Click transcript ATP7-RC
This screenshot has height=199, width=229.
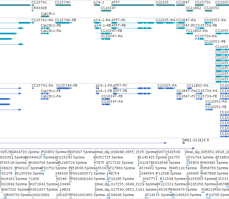point(133,23)
